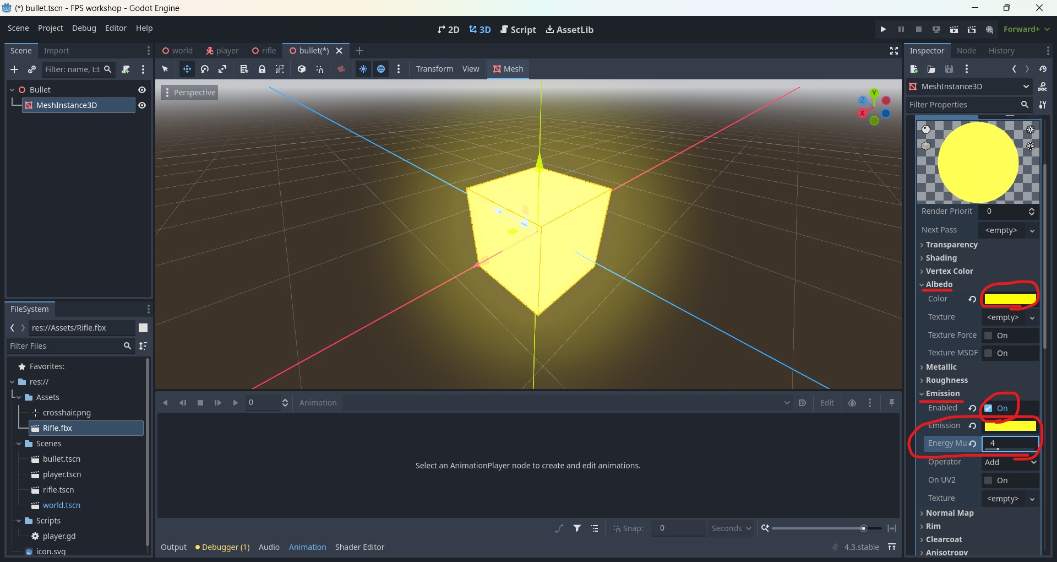Hide the MeshInstance3D node visibility
The image size is (1057, 562).
[142, 105]
